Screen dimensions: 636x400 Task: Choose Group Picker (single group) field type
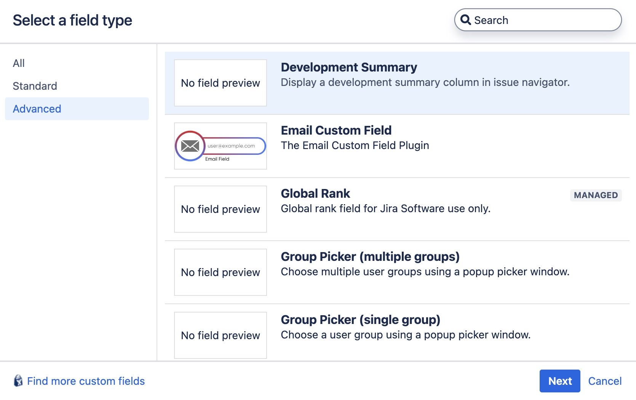pos(397,332)
